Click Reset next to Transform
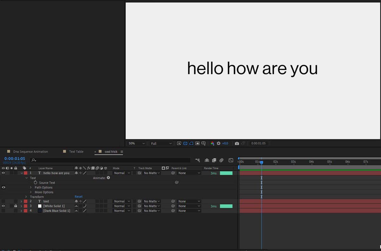381x251 pixels. pos(78,196)
